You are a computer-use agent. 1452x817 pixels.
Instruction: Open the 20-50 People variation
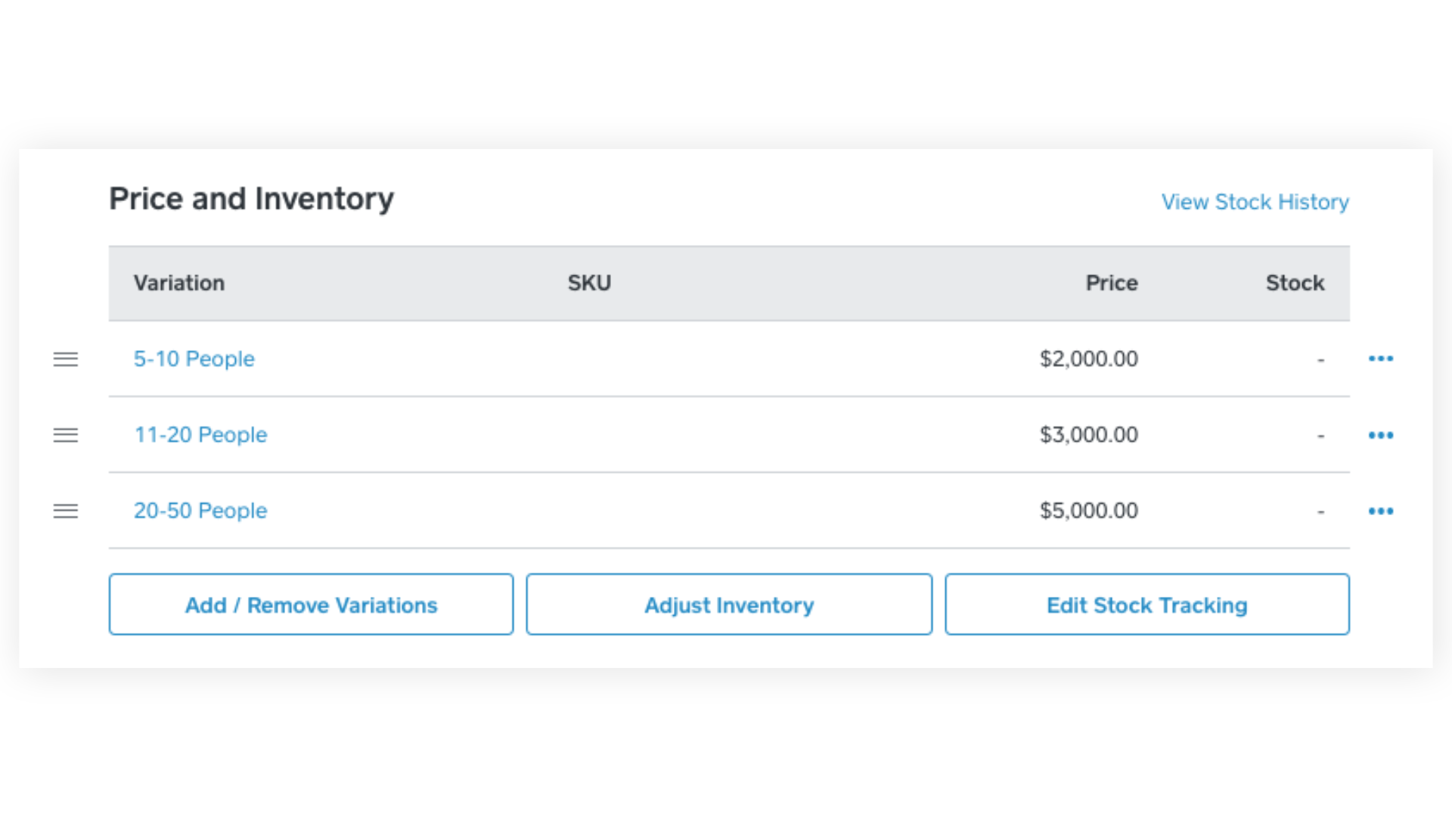pos(200,511)
